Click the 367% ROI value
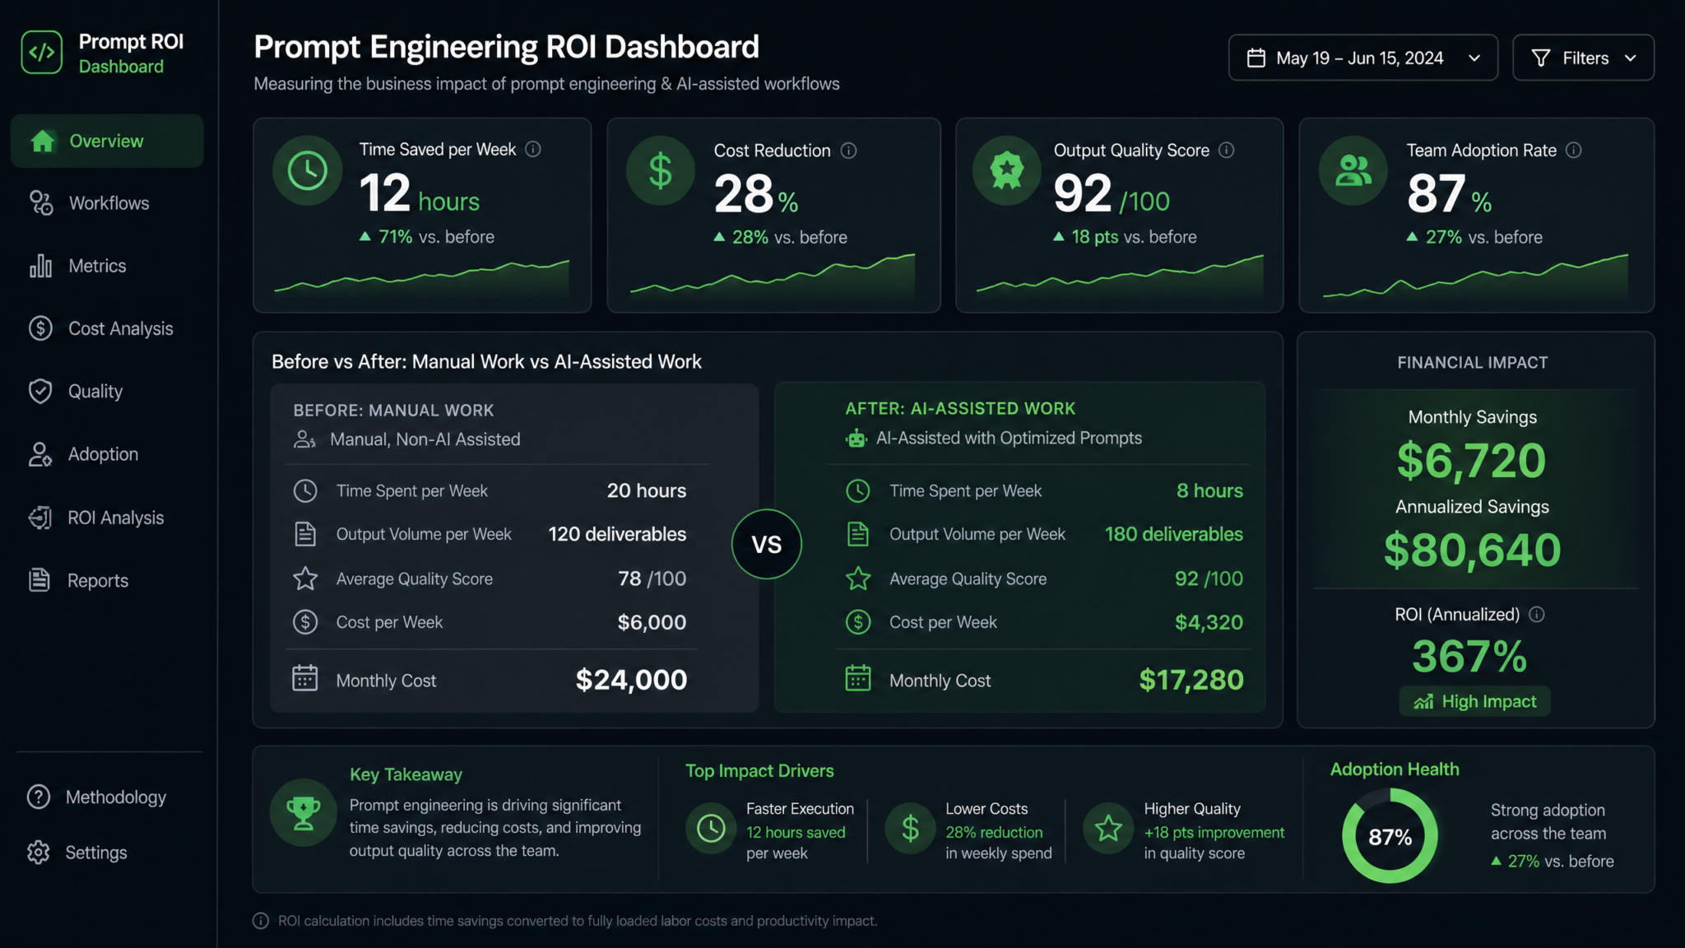Screen dimensions: 1685x948 coord(1470,657)
